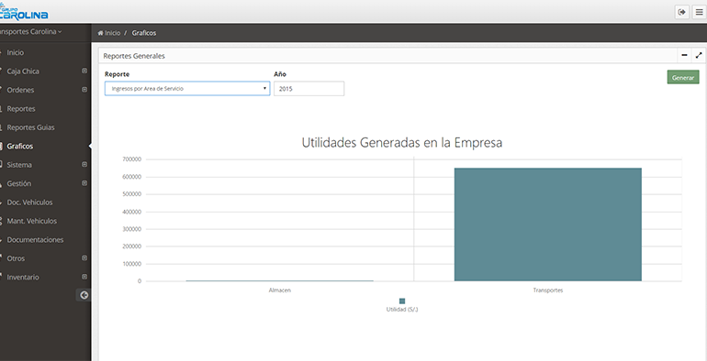Go to Inicio in the sidebar
Viewport: 707px width, 361px height.
pyautogui.click(x=16, y=52)
